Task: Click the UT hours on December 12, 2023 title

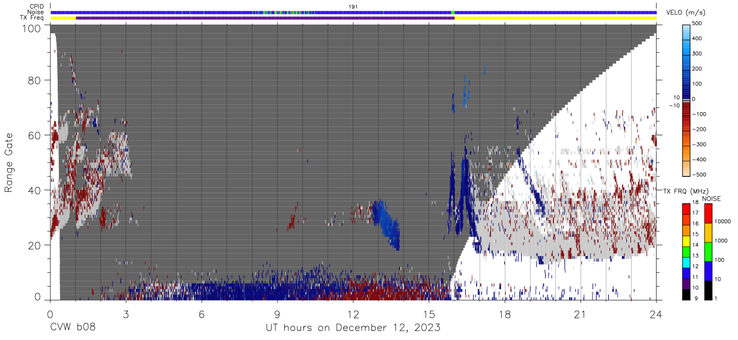Action: pos(353,328)
